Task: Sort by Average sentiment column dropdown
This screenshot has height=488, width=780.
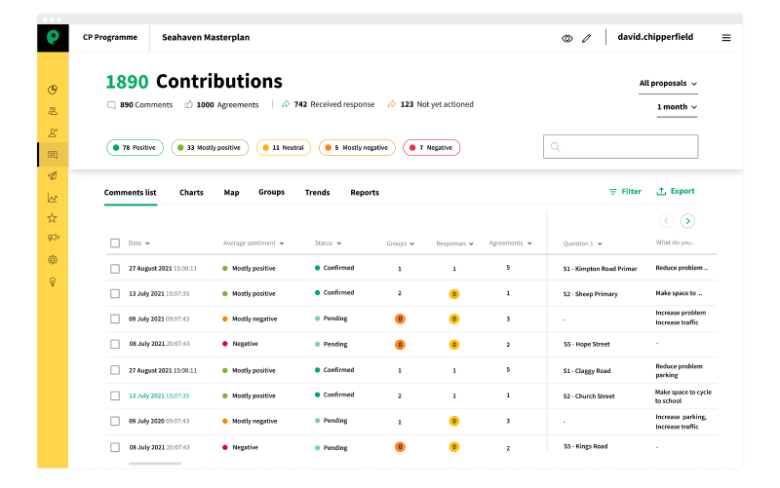Action: (253, 243)
